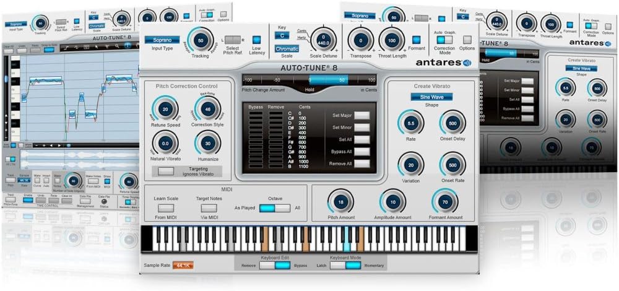Select the Note tool in left window toolbar
Screen dimensions: 619x291
87,47
